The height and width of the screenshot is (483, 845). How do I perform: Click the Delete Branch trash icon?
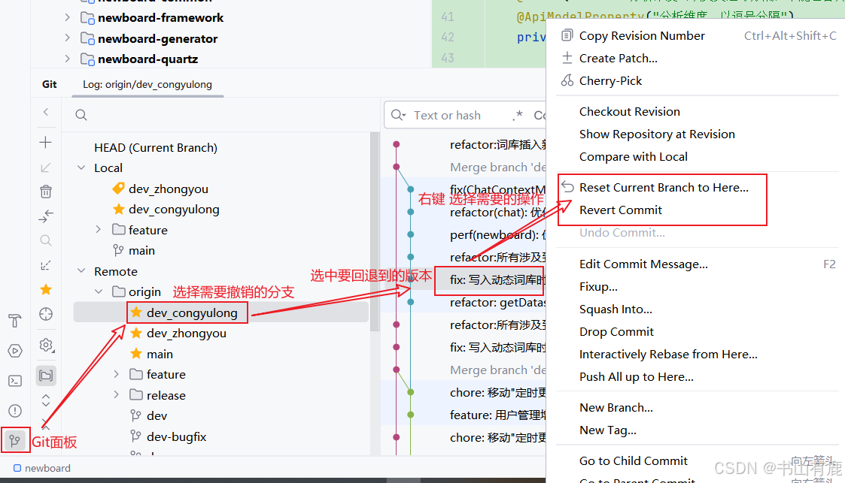coord(46,192)
